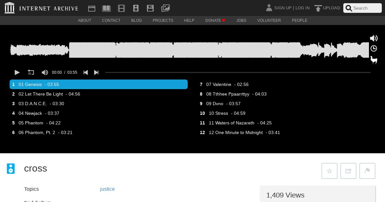The image size is (385, 202).
Task: Flag this item
Action: tap(367, 171)
